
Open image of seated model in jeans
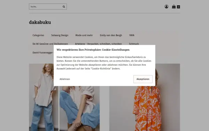79,108
